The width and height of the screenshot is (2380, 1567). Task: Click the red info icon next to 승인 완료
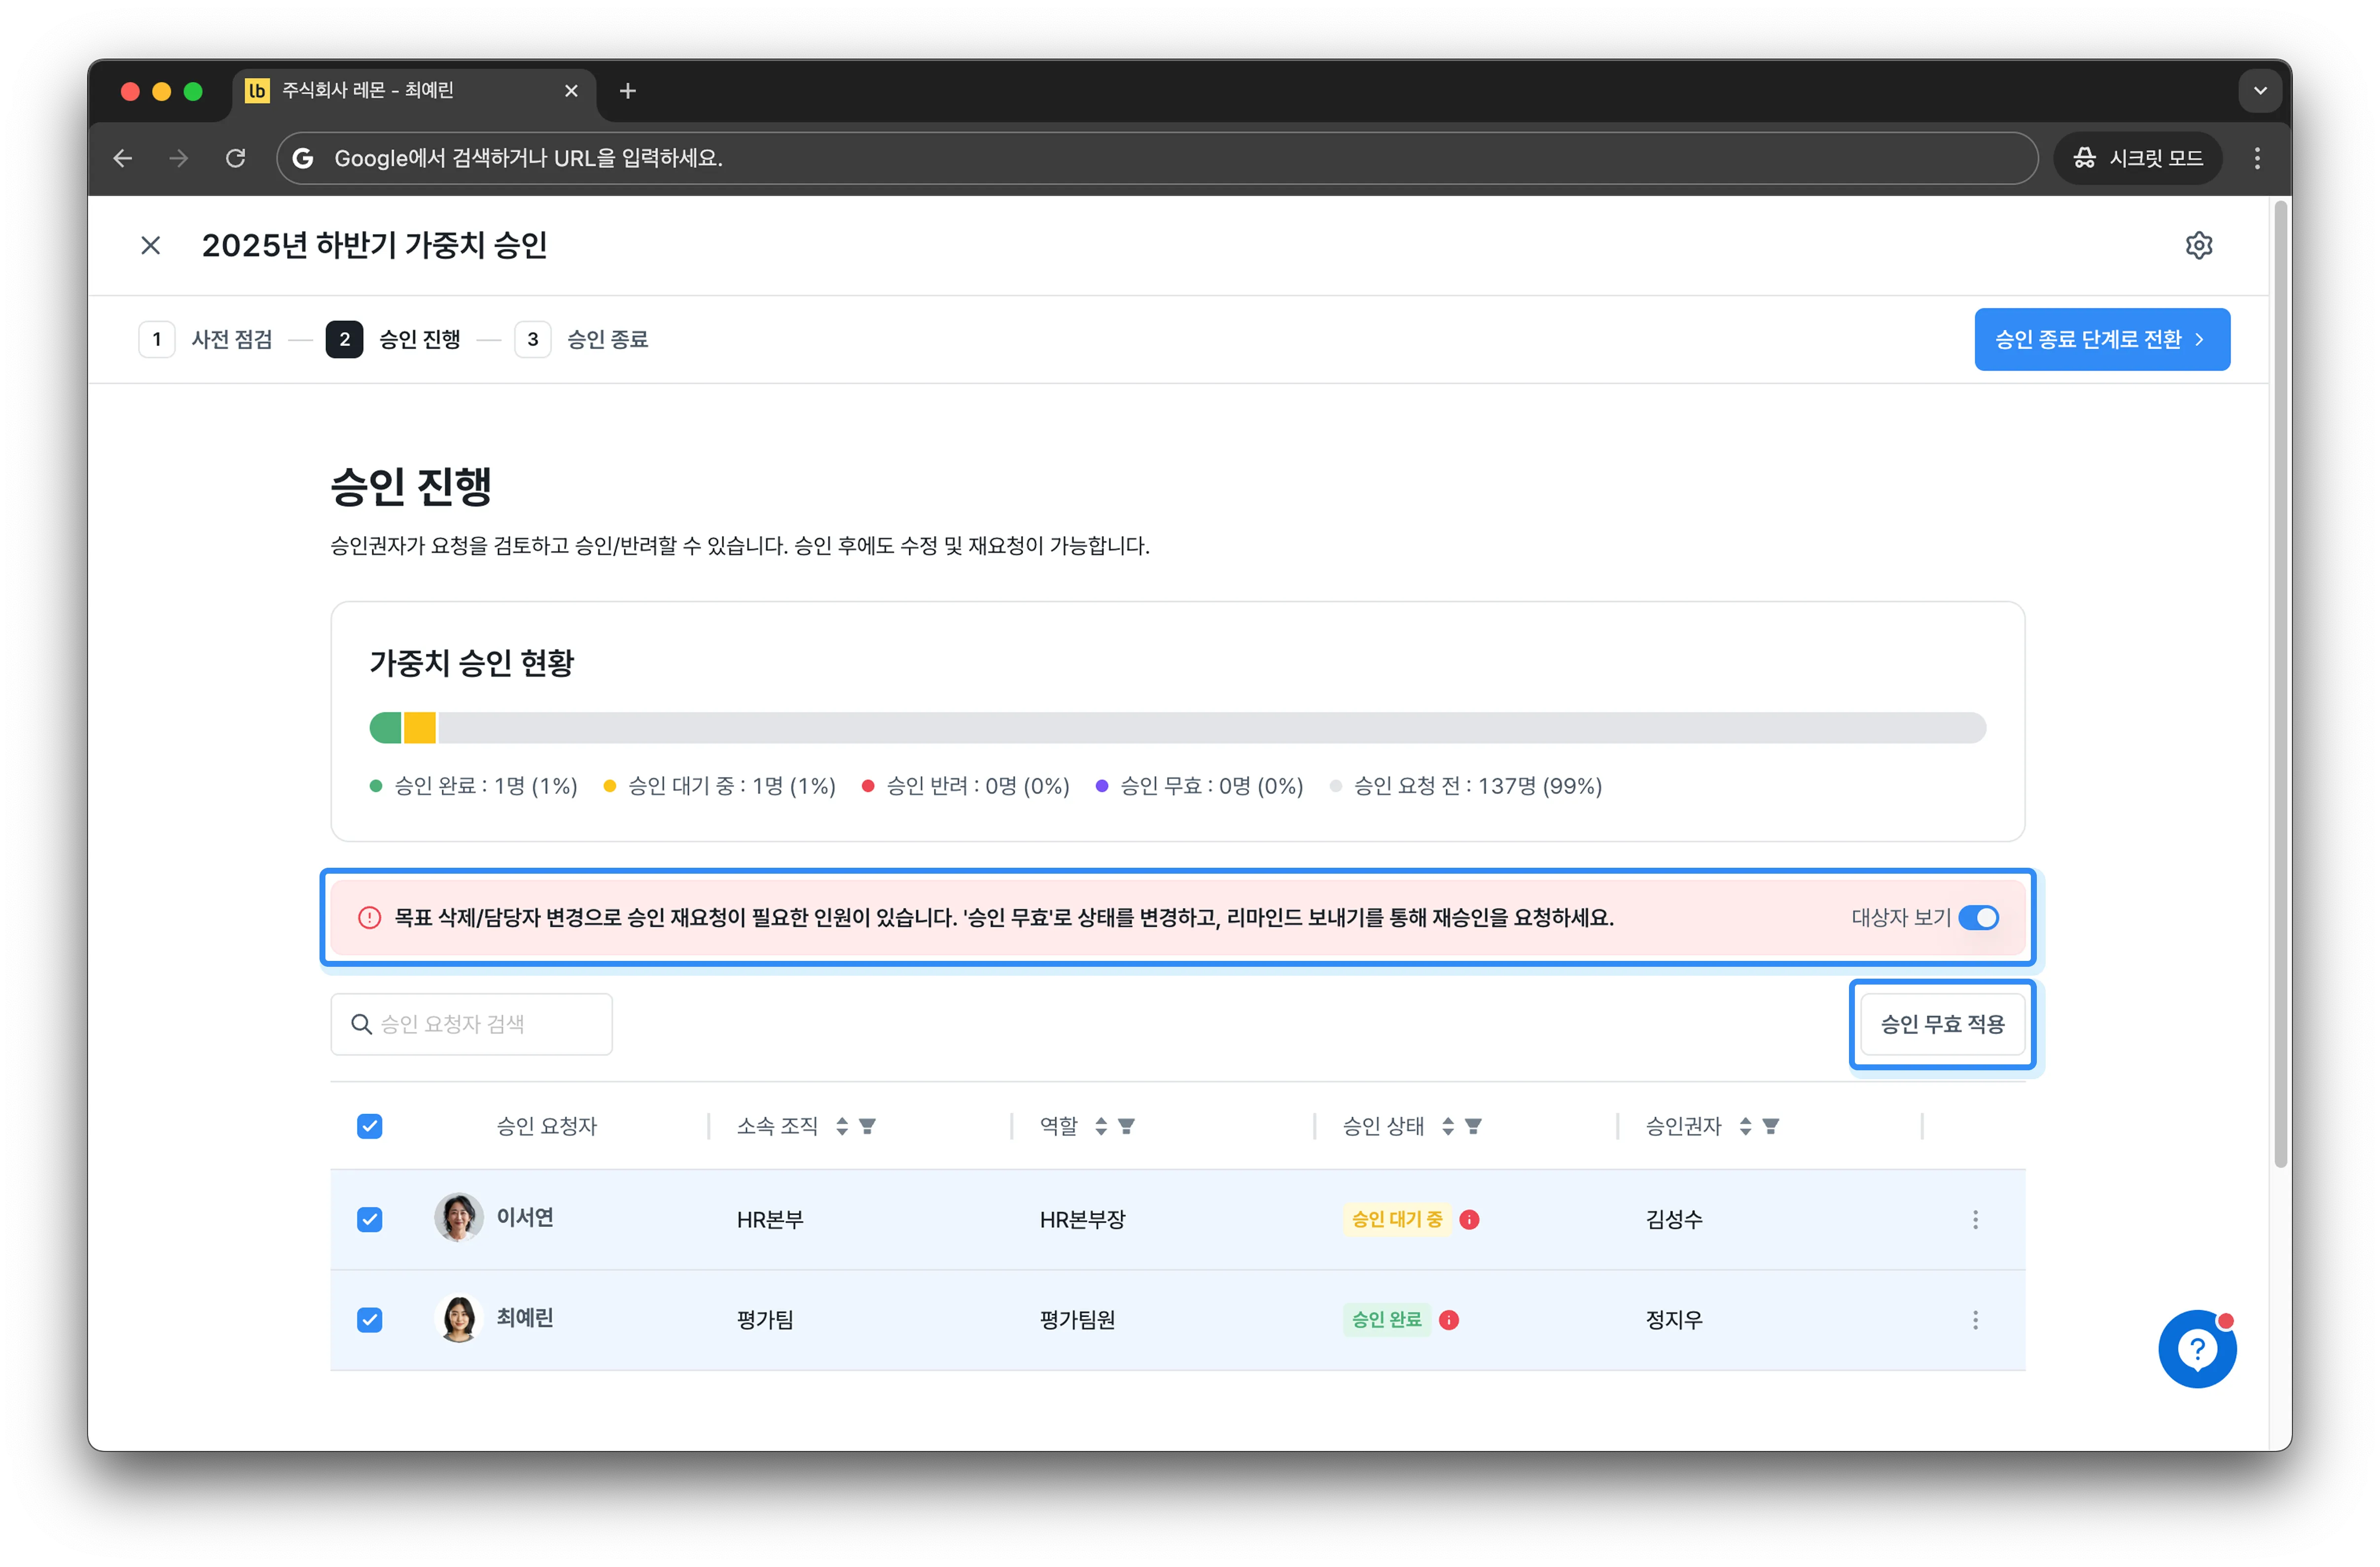[1449, 1320]
